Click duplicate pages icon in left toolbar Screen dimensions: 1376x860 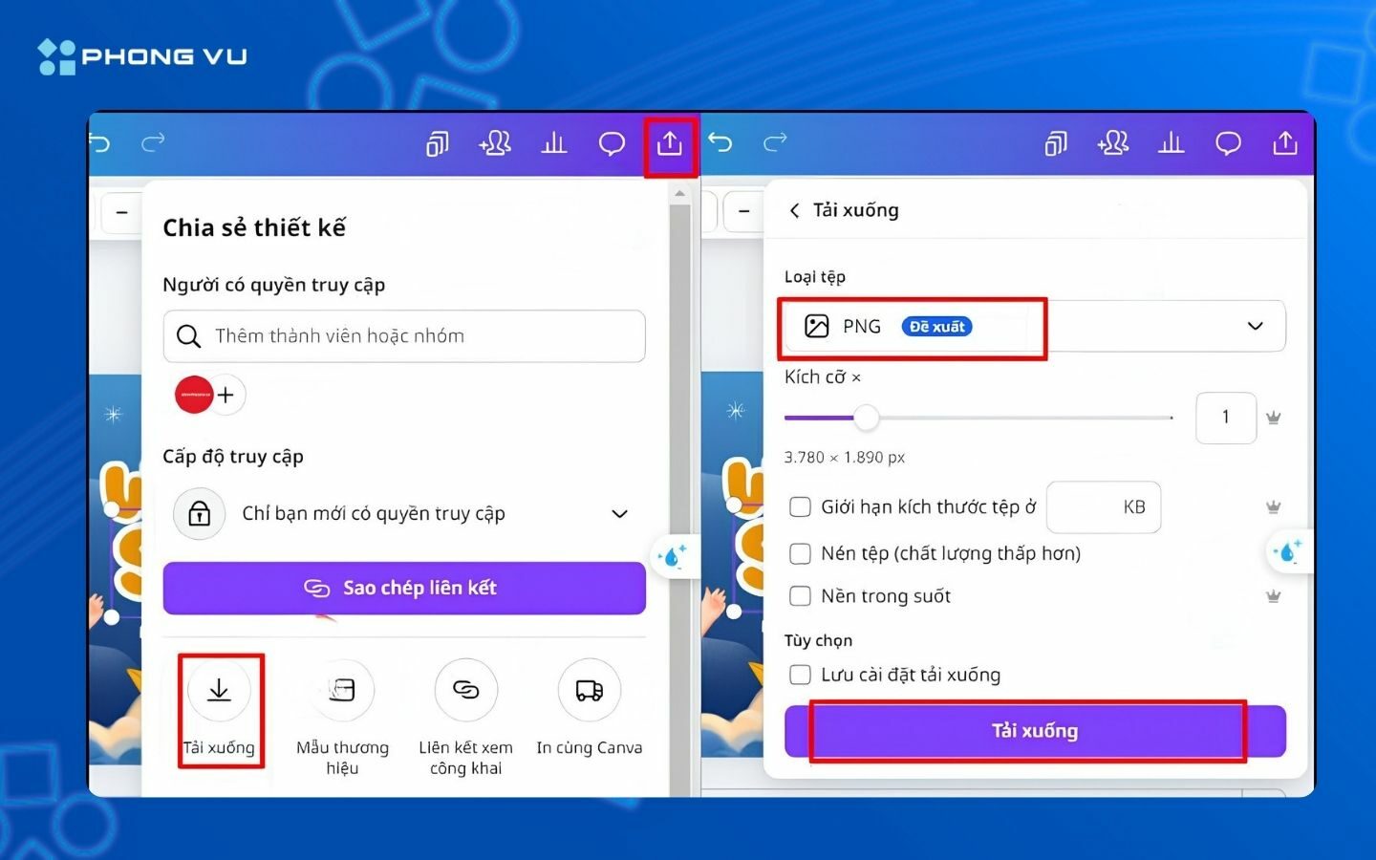pos(437,144)
